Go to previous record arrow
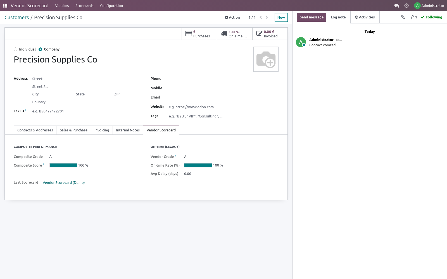Viewport: 447px width, 279px height. (261, 17)
